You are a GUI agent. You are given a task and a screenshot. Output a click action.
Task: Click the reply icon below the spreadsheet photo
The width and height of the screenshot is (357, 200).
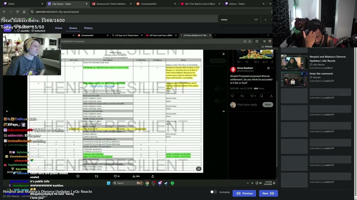point(78,176)
